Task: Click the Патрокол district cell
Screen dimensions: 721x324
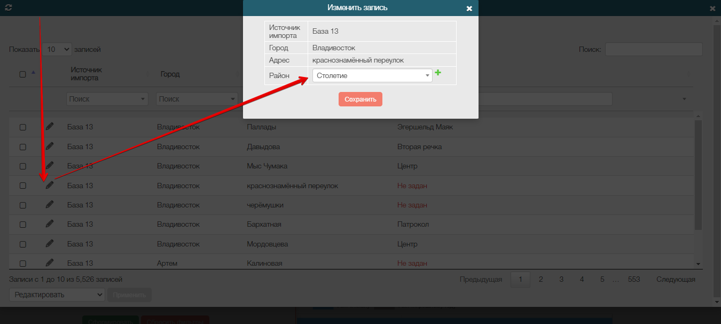Action: [x=413, y=224]
